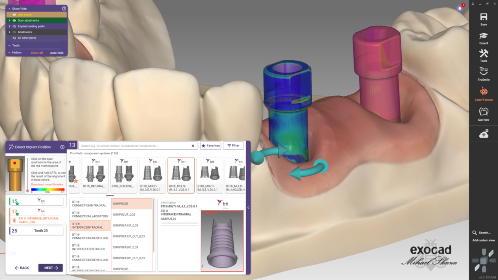This screenshot has width=498, height=280.
Task: Expand the Abutments group arrow
Action: (9, 32)
